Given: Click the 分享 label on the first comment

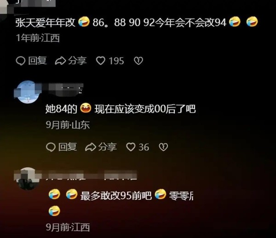Looking at the screenshot, I should coord(77,61).
